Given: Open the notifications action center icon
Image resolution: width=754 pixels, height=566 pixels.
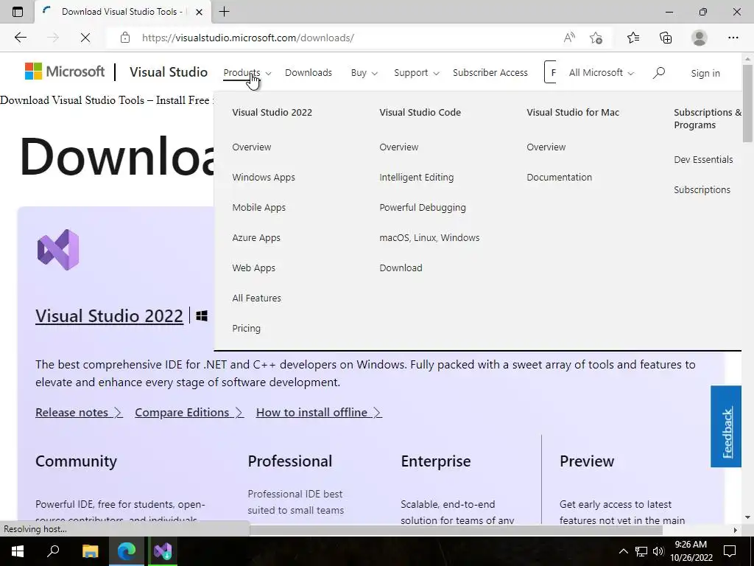Looking at the screenshot, I should [x=730, y=551].
